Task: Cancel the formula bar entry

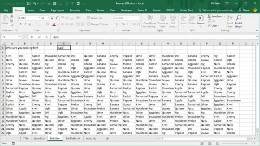Action: 32,37
